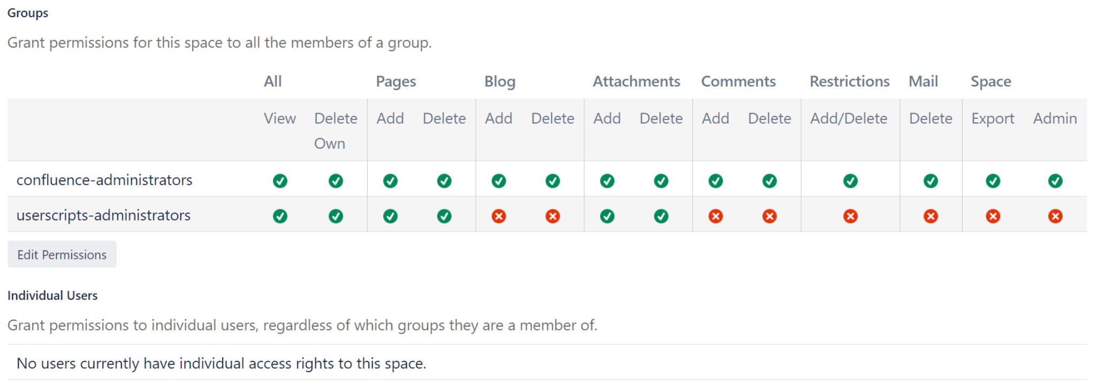Select the userscripts-administrators row name
Image resolution: width=1098 pixels, height=387 pixels.
click(x=104, y=215)
